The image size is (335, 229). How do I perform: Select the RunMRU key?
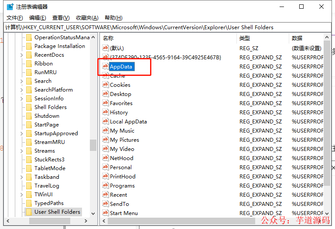[45, 72]
